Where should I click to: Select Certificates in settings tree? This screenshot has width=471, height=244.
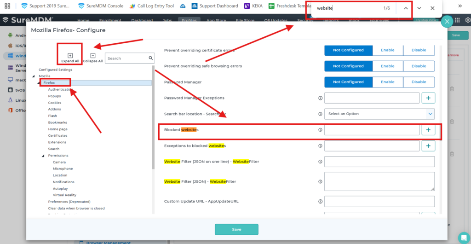tap(57, 135)
